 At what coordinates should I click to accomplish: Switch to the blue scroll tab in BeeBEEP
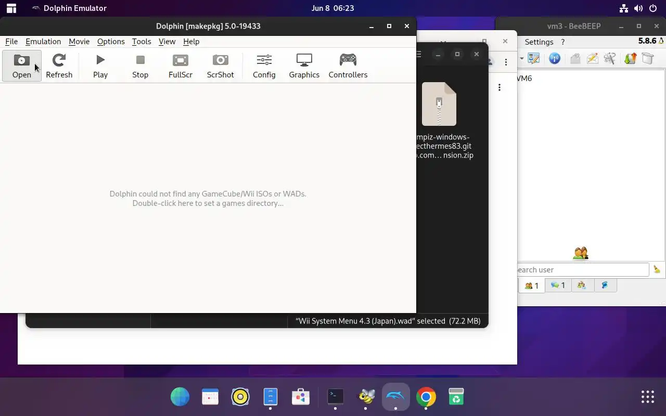tap(605, 285)
